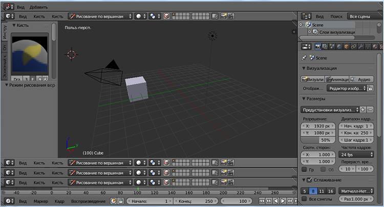Open the Редактор изобр. display dropdown

(347, 89)
